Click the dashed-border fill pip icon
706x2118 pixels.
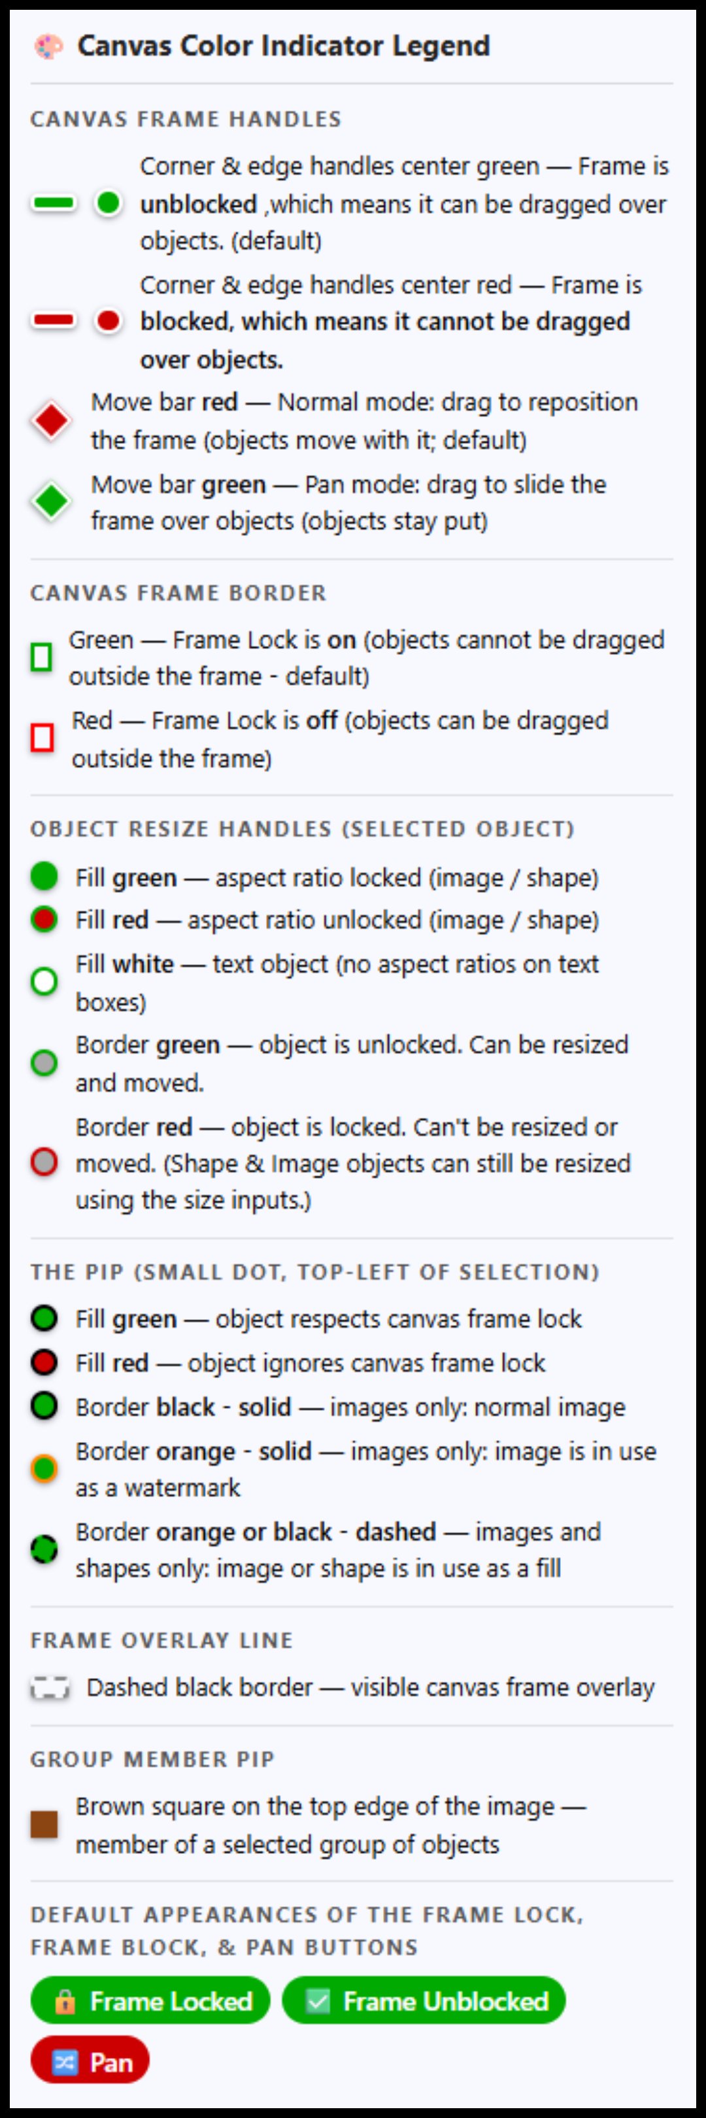pyautogui.click(x=44, y=1549)
